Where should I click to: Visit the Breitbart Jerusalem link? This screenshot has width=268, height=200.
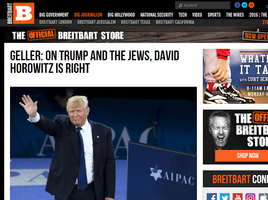point(96,22)
